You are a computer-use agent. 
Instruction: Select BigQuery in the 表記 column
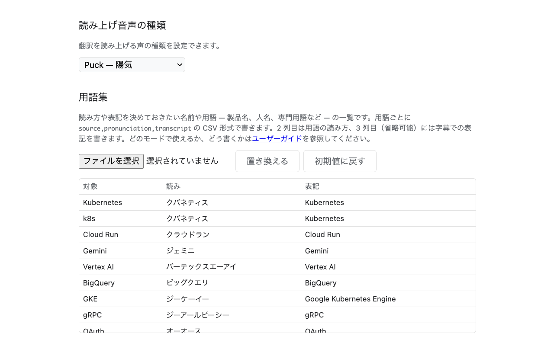point(321,283)
